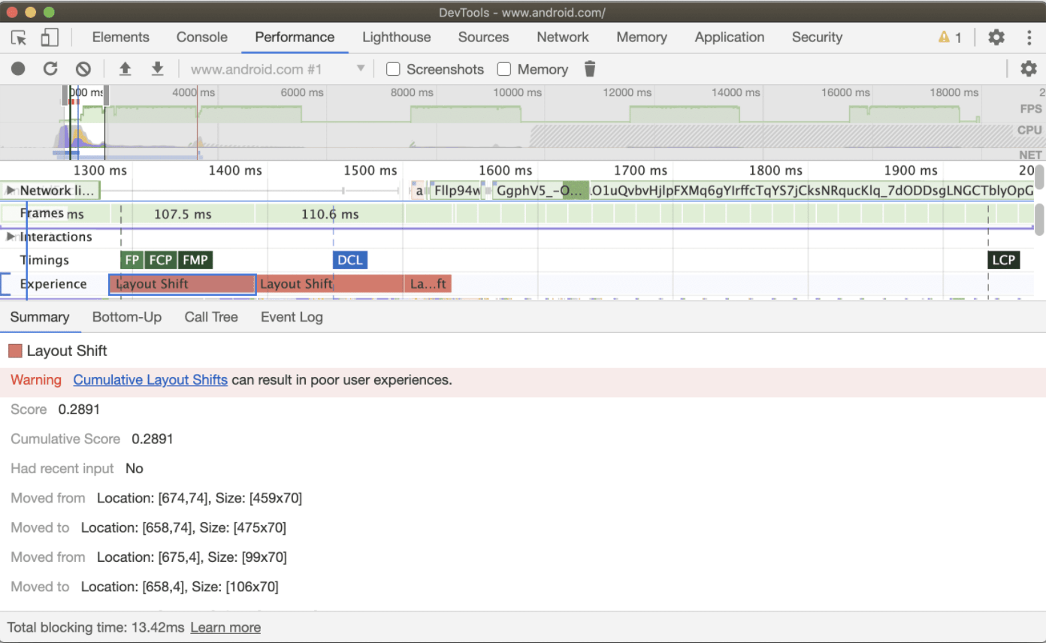
Task: Click the warning count indicator
Action: click(950, 38)
